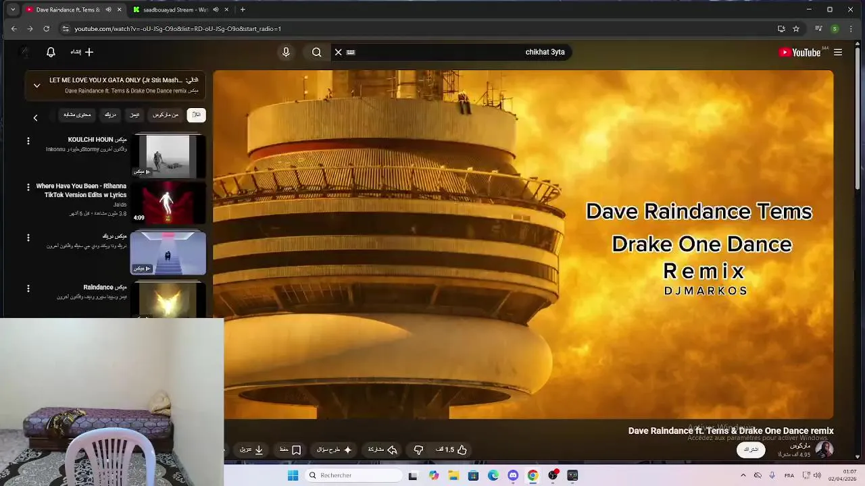Select the 'تيمز' filter chip

pos(134,115)
